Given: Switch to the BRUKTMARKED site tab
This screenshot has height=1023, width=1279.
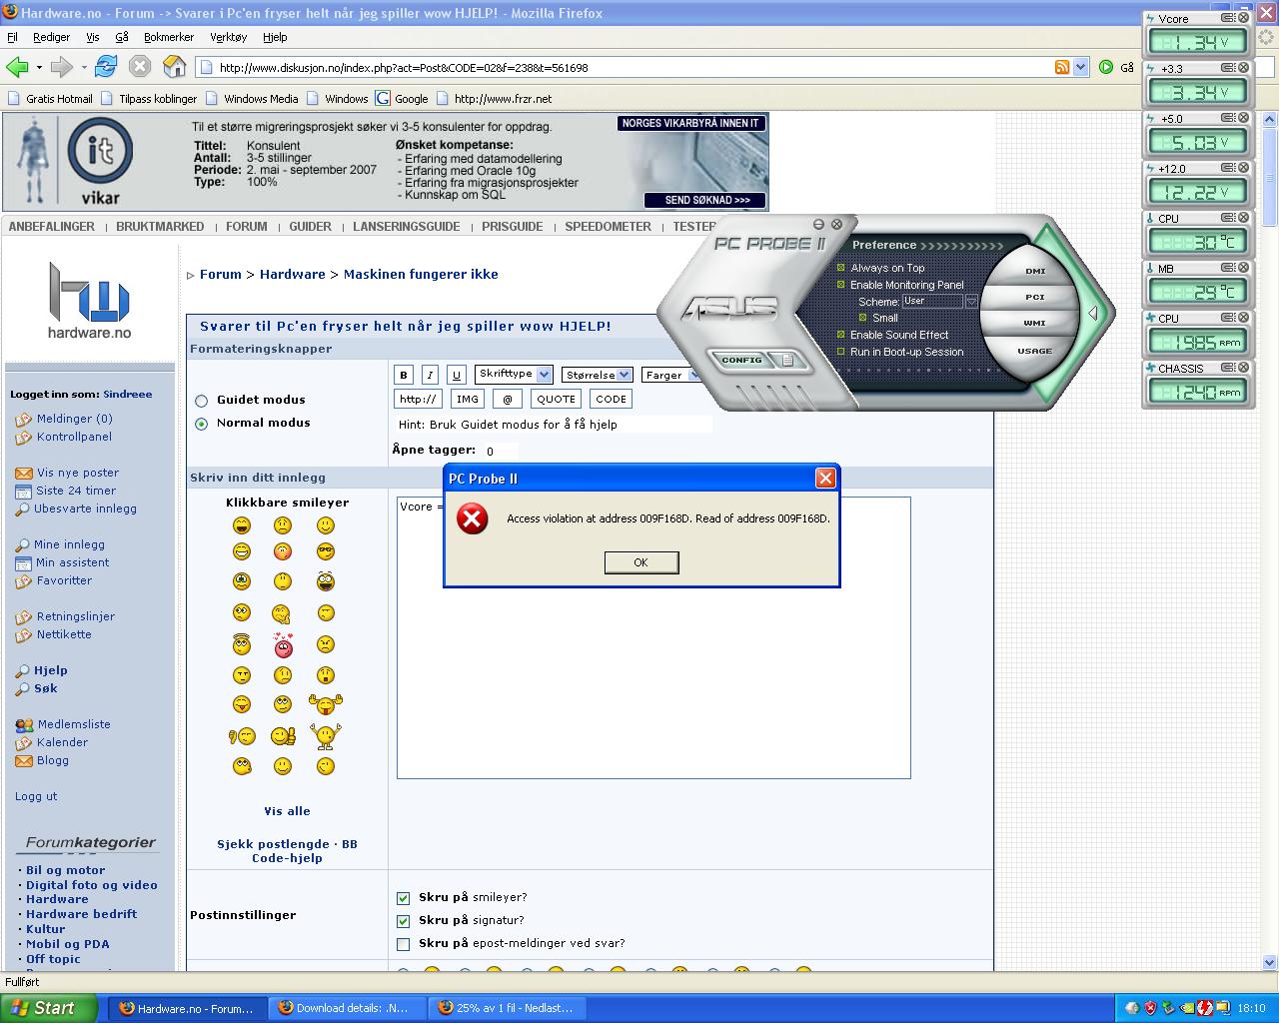Looking at the screenshot, I should pos(160,227).
